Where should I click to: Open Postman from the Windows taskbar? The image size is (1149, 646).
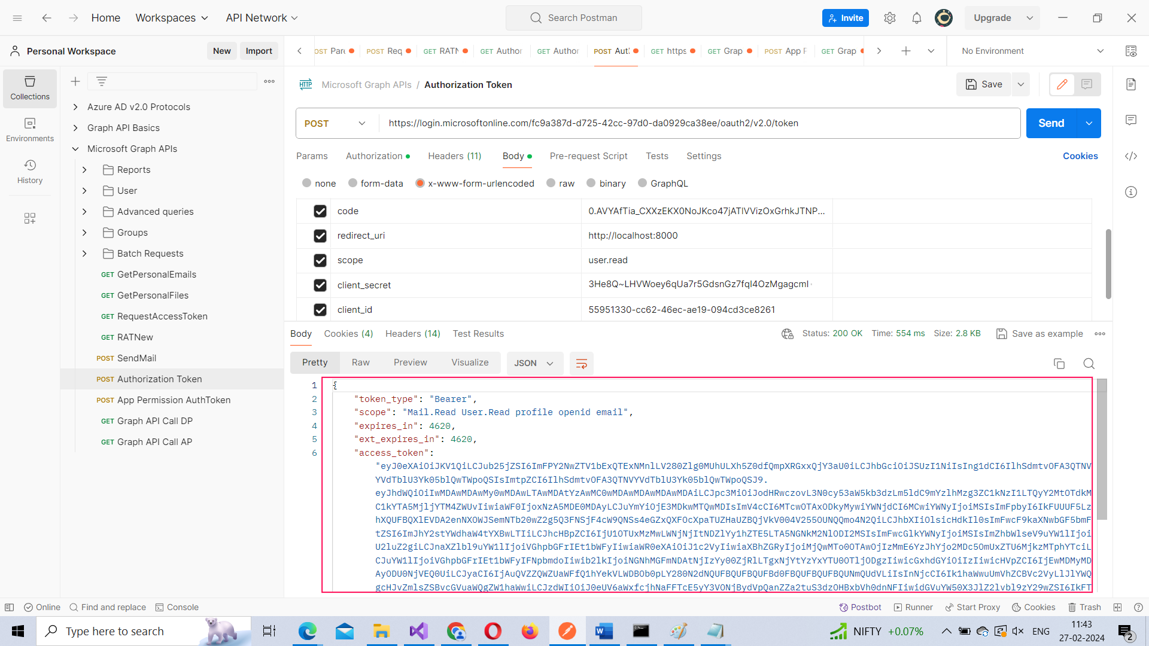tap(567, 631)
